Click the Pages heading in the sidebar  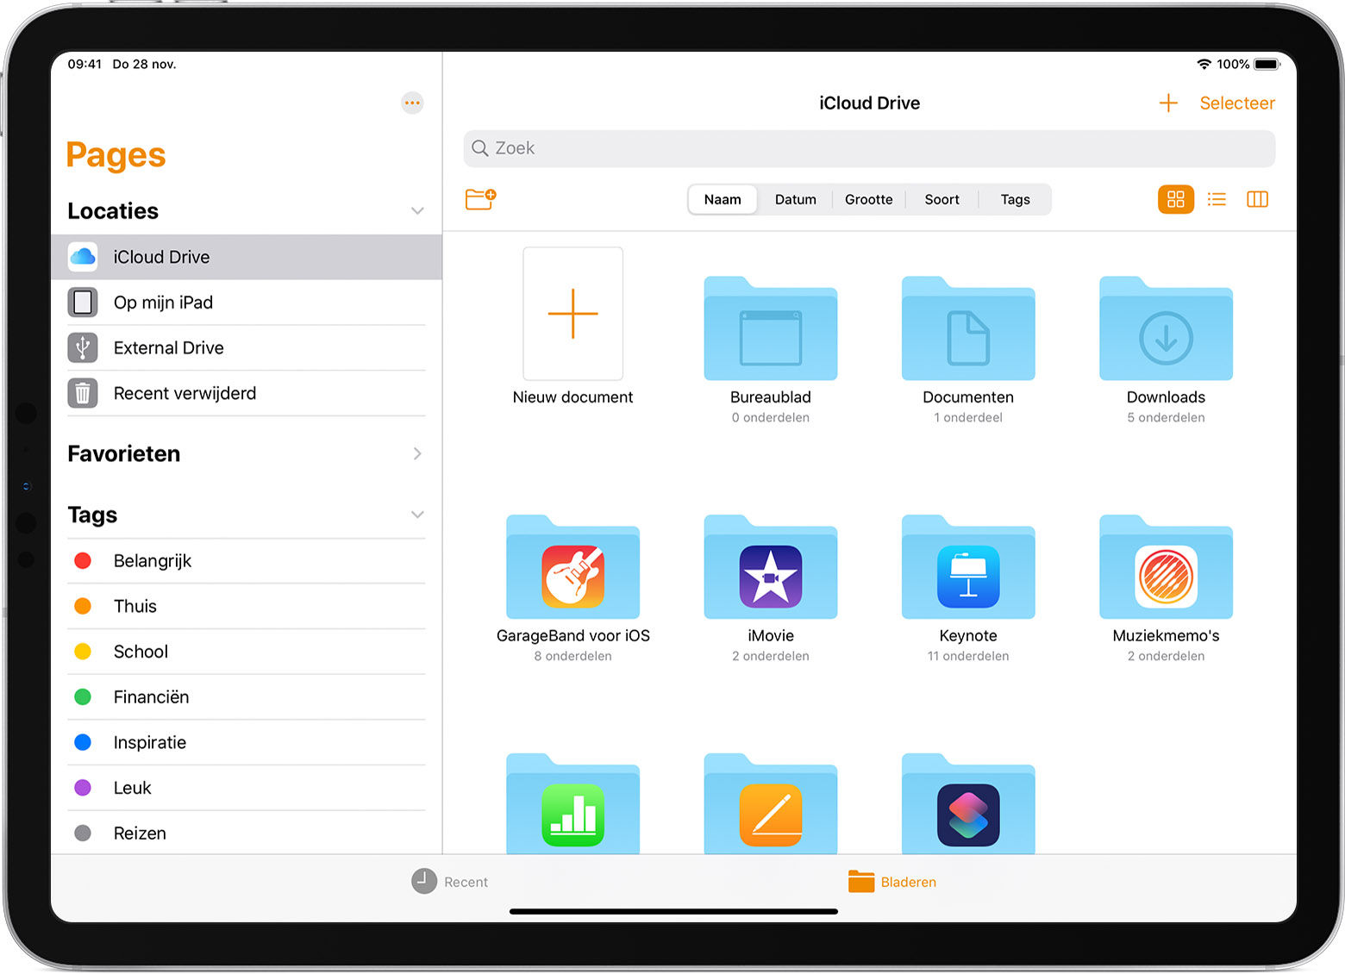tap(116, 155)
